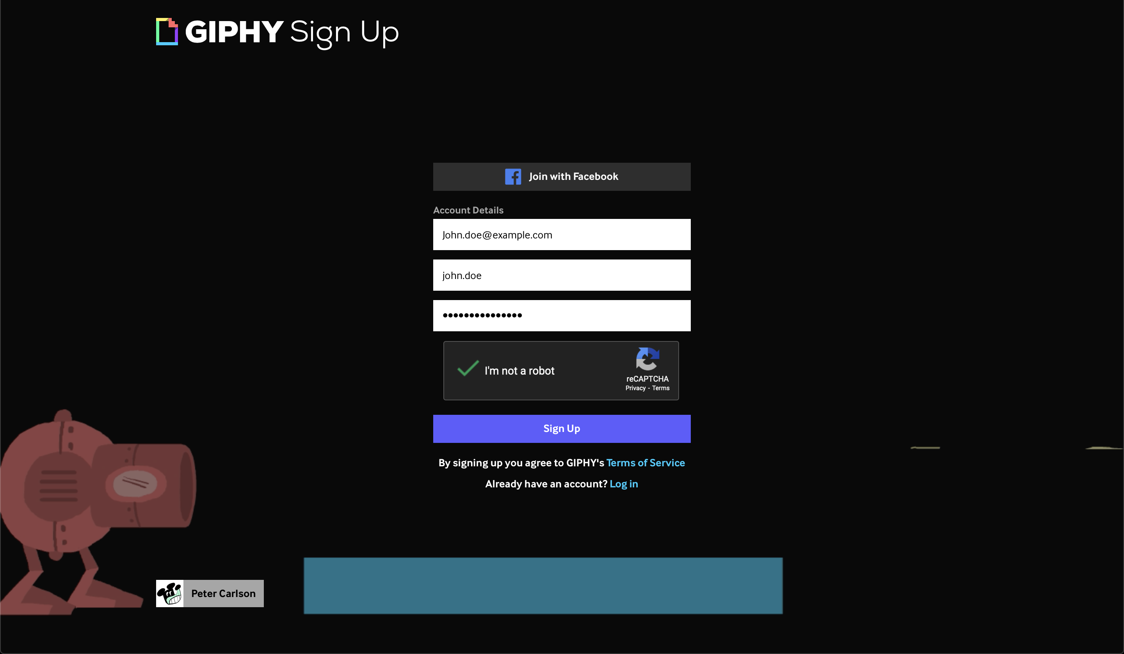Click the password input field
1124x654 pixels.
(561, 315)
